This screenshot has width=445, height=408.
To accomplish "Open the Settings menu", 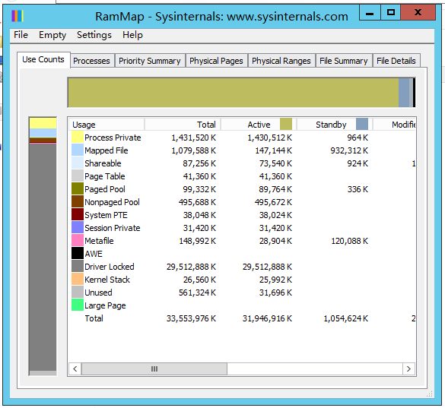I will click(94, 35).
